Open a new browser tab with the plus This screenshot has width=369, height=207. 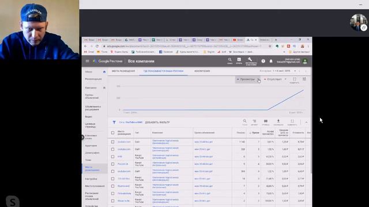pos(276,40)
